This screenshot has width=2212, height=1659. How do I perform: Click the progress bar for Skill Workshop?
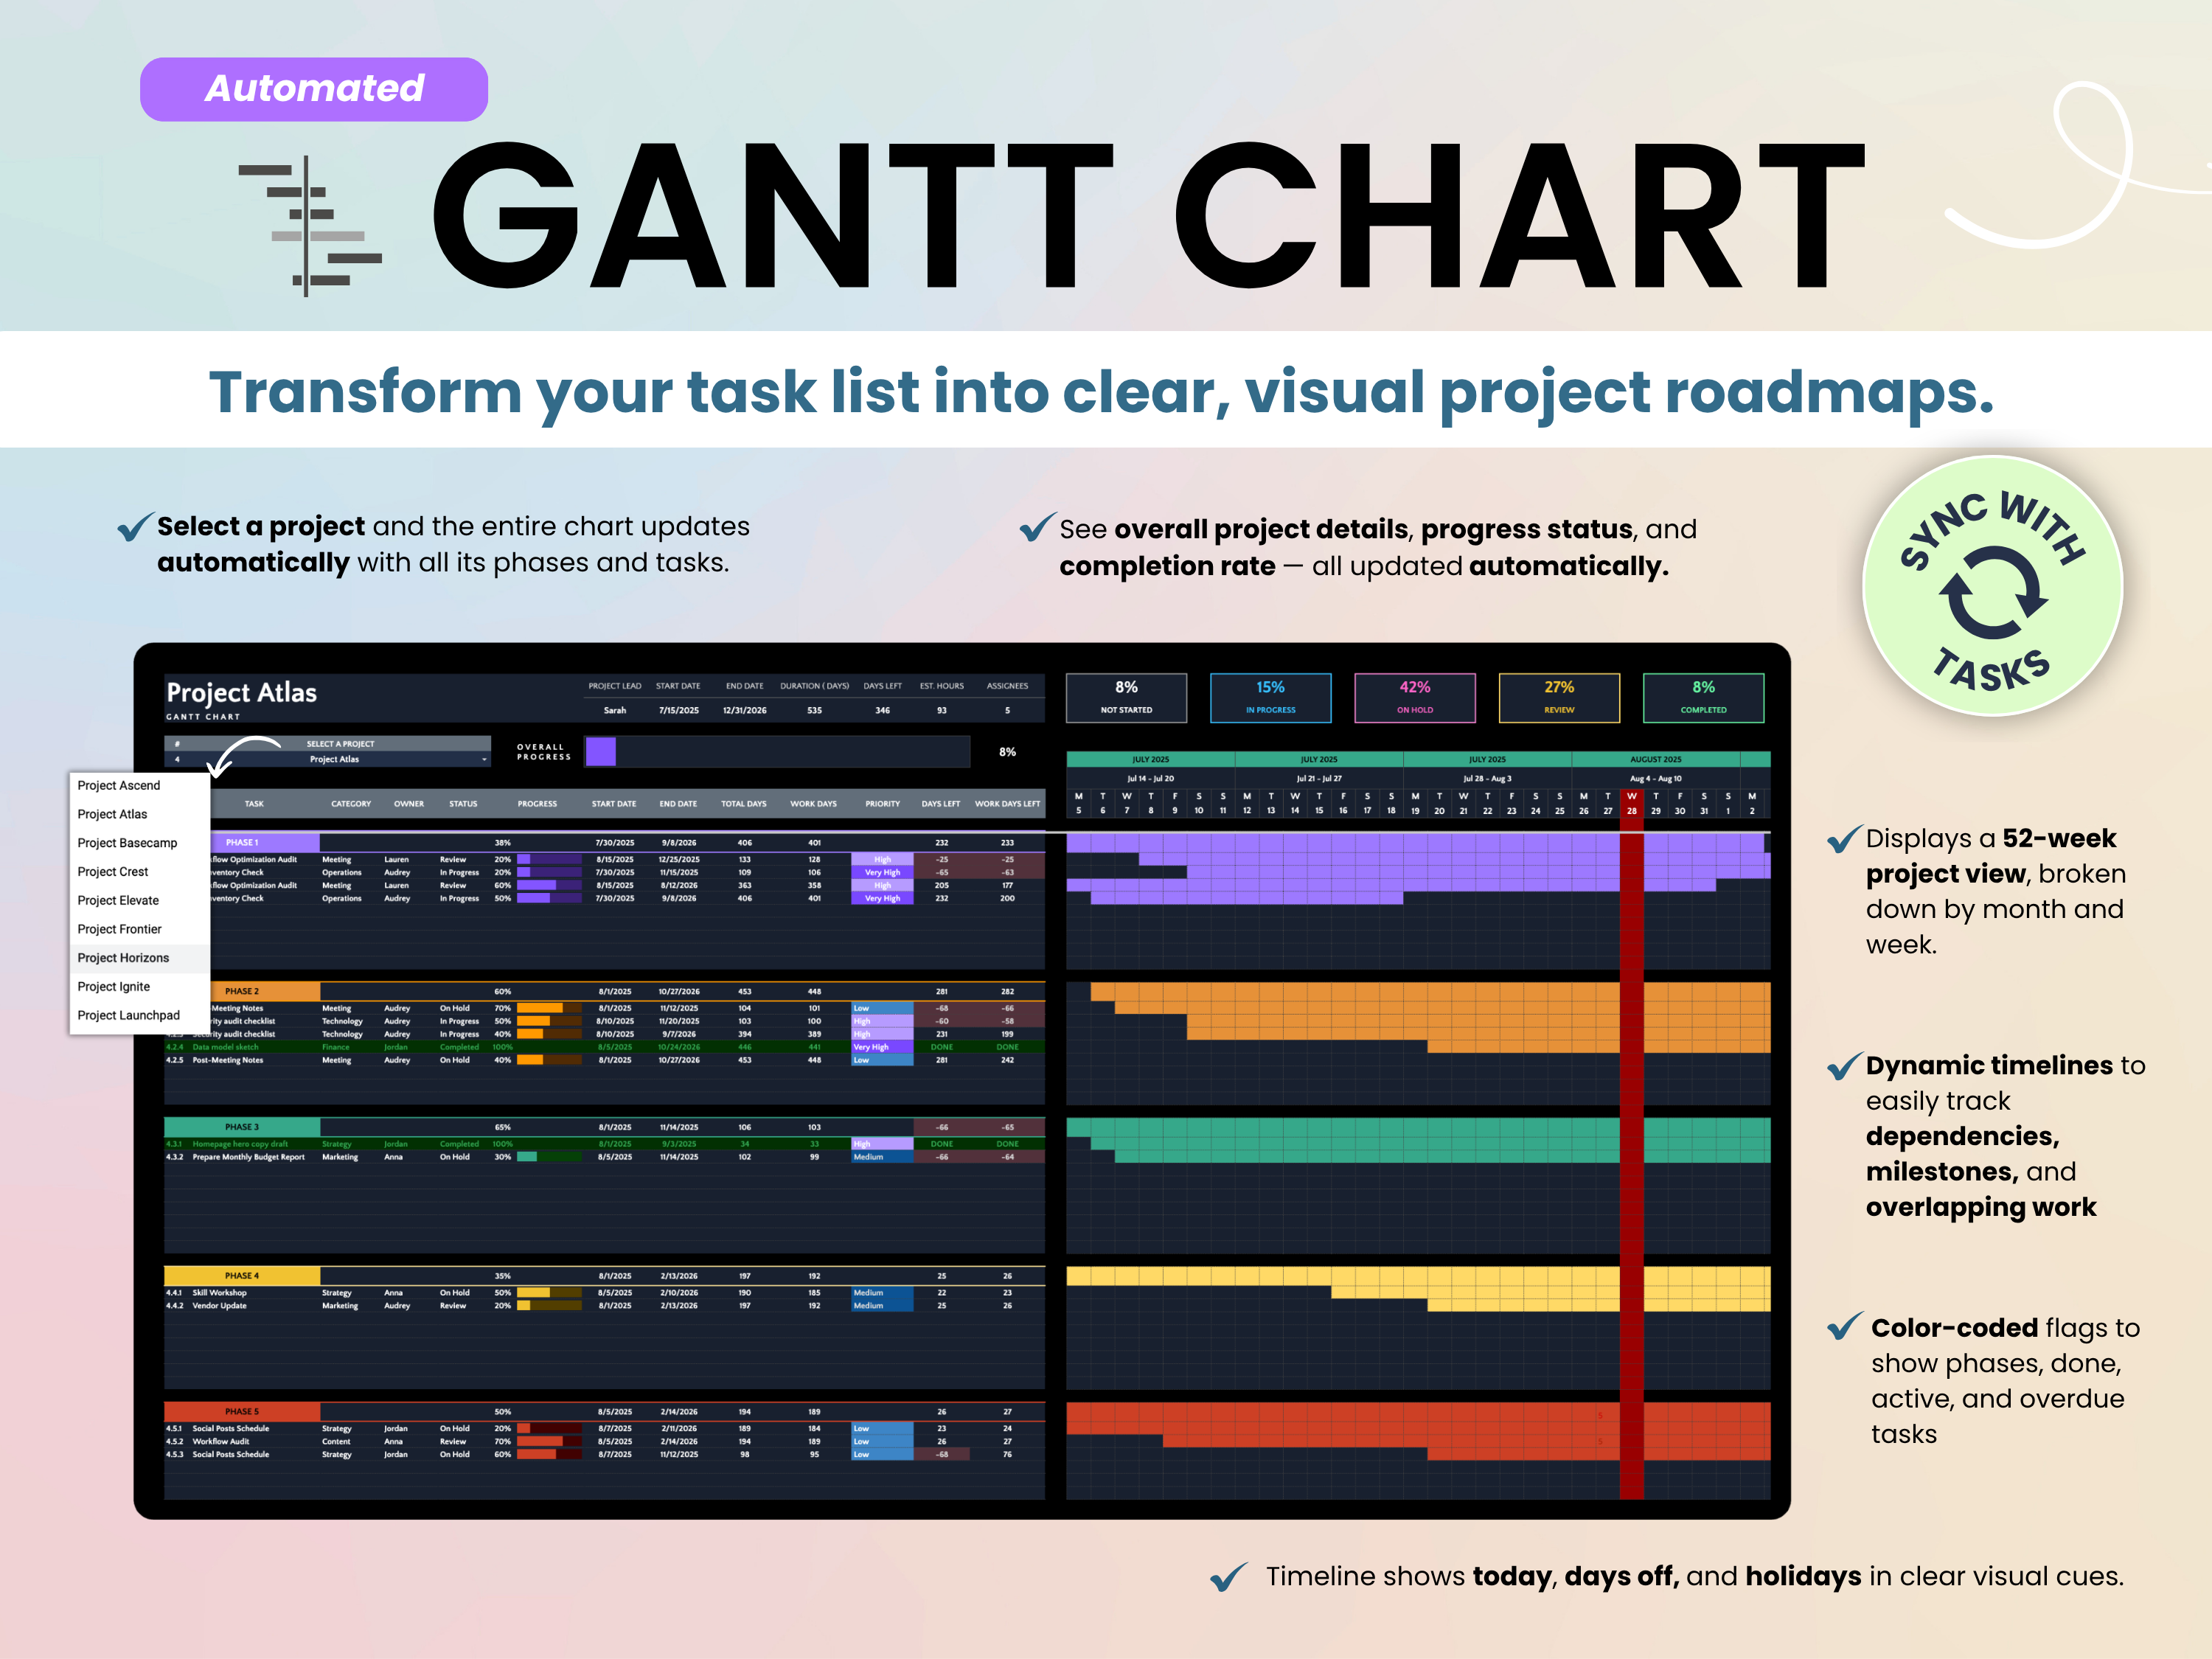[549, 1293]
